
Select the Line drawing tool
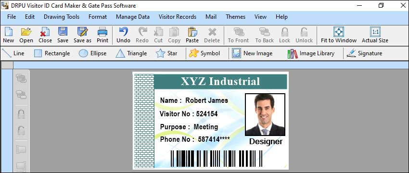point(13,53)
